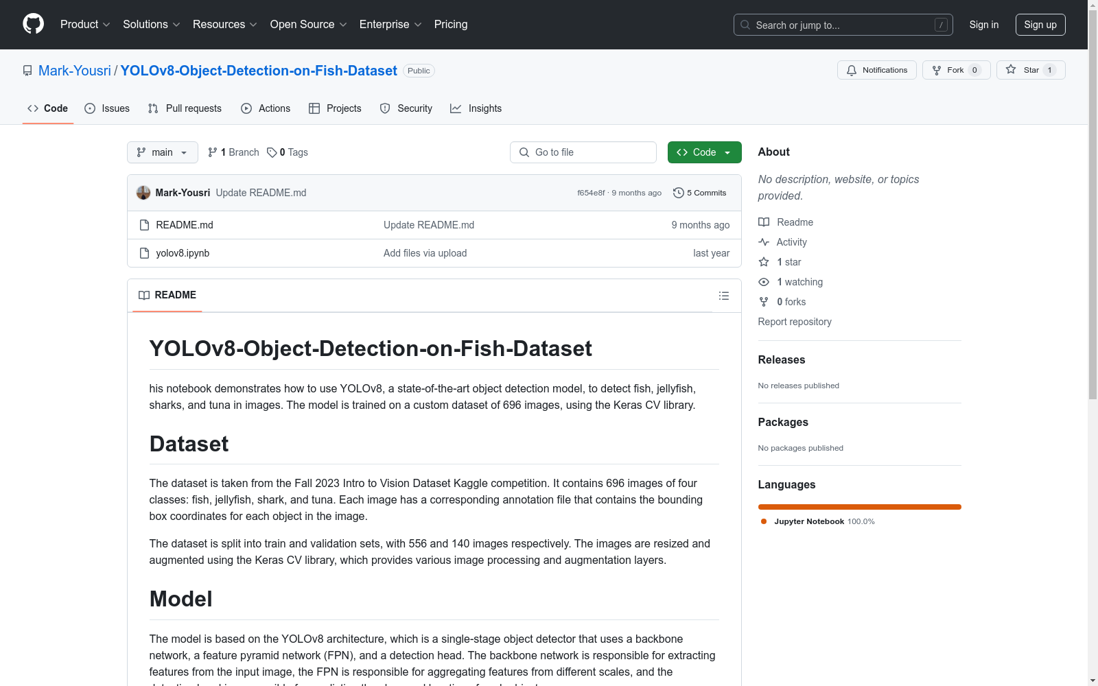Viewport: 1098px width, 686px height.
Task: Switch to the Code tab
Action: [x=48, y=108]
